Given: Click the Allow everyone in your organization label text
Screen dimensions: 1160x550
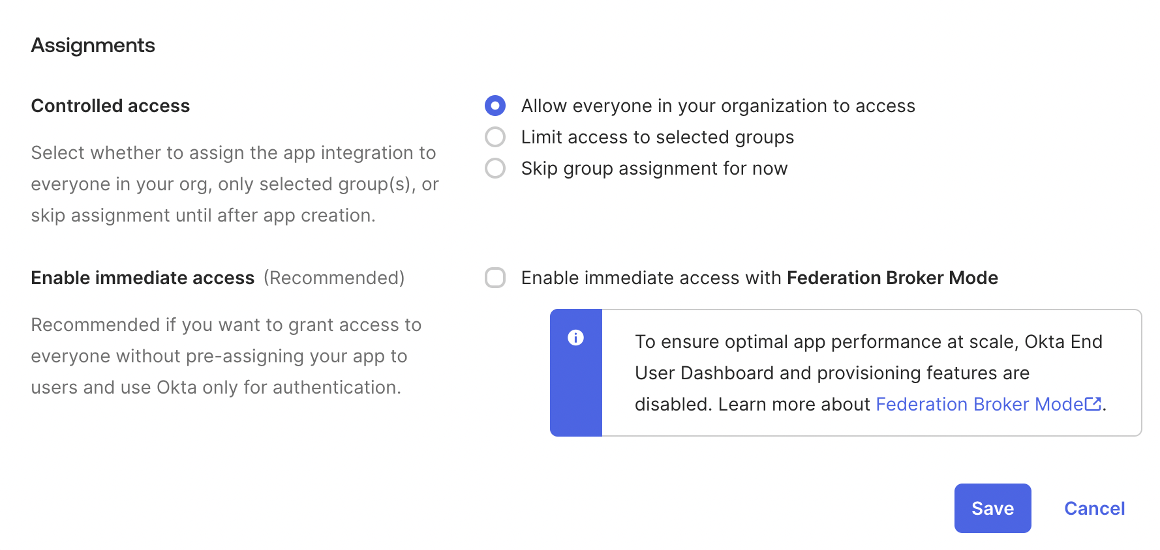Looking at the screenshot, I should tap(718, 106).
